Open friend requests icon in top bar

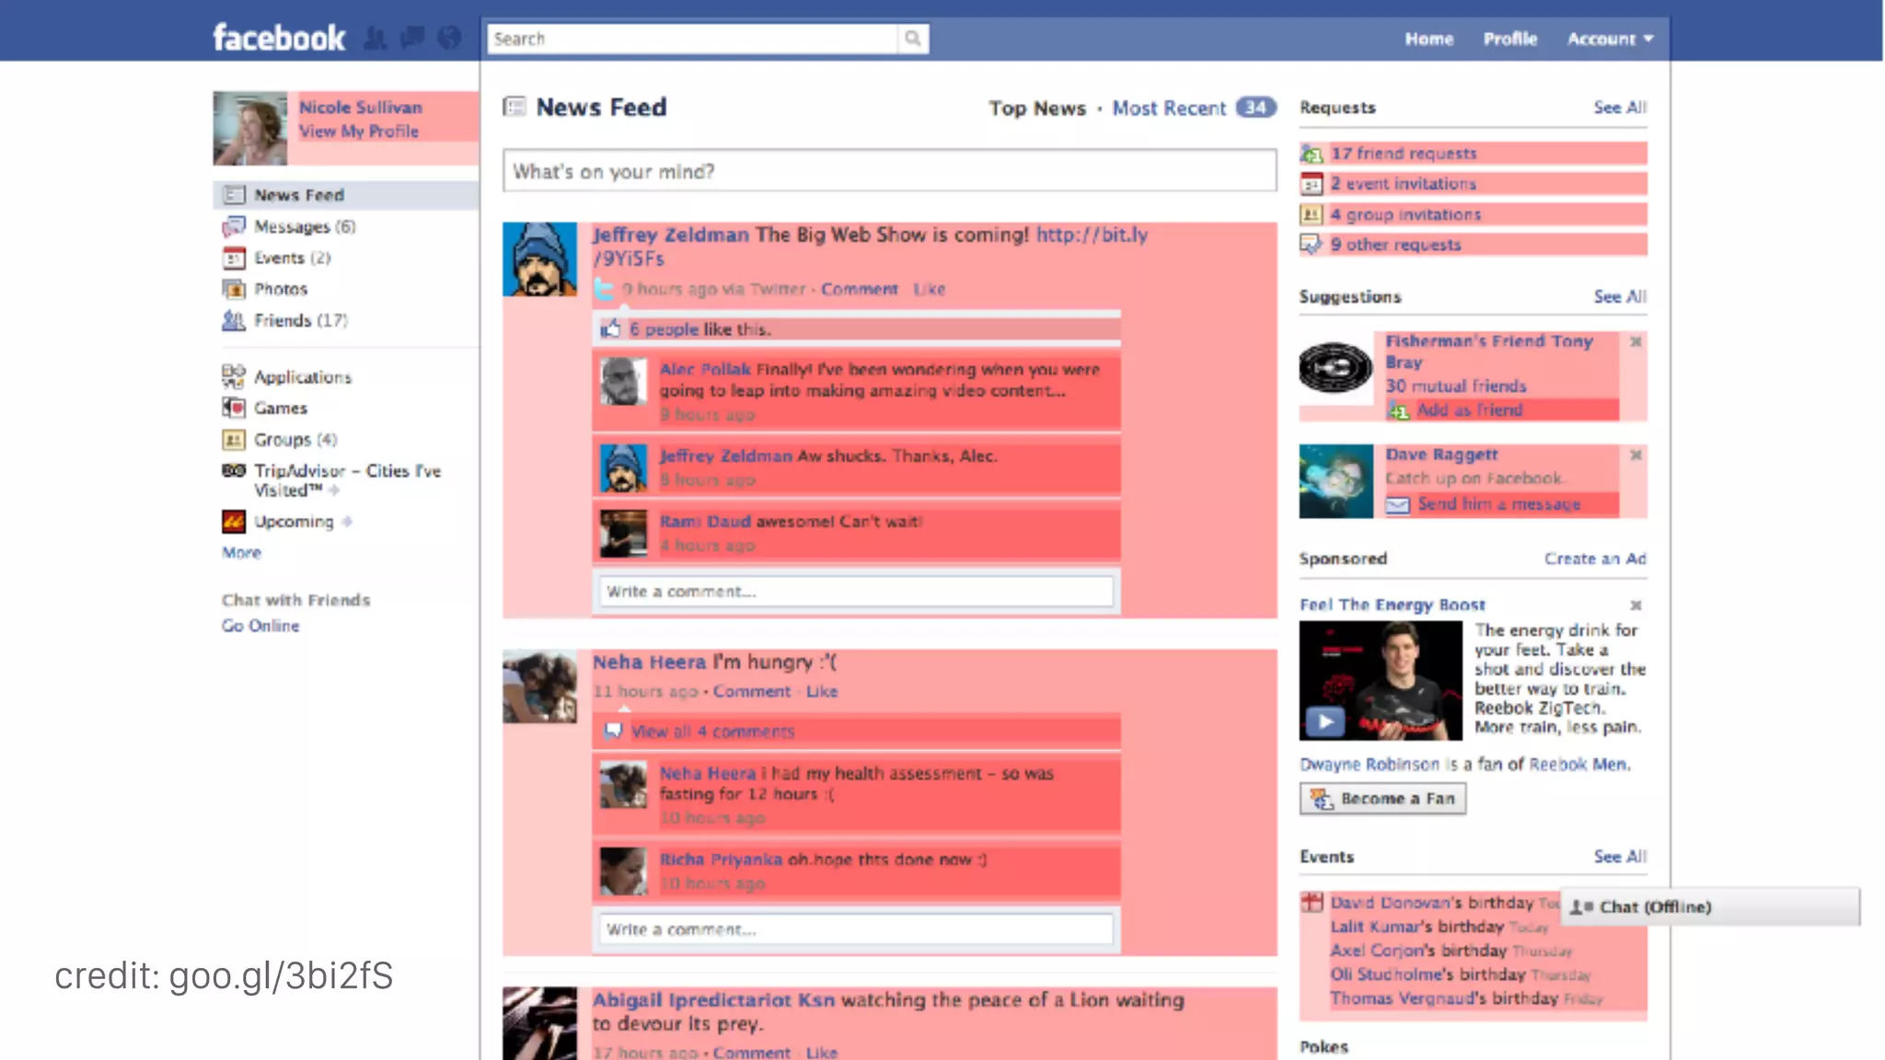[x=375, y=38]
